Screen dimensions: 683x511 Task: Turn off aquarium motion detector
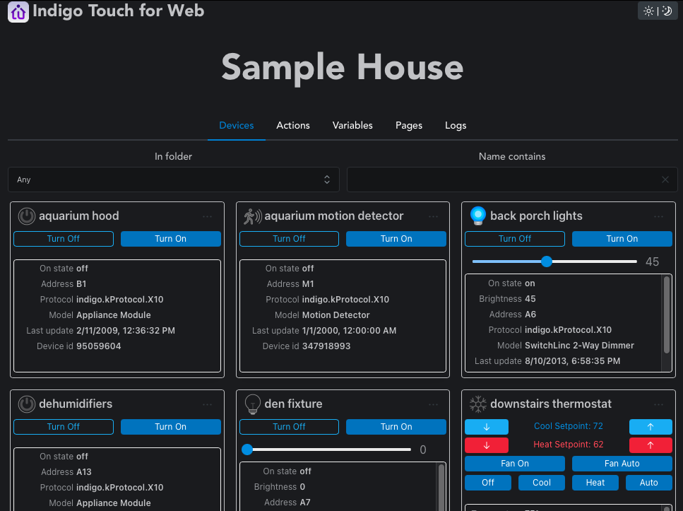pyautogui.click(x=289, y=239)
